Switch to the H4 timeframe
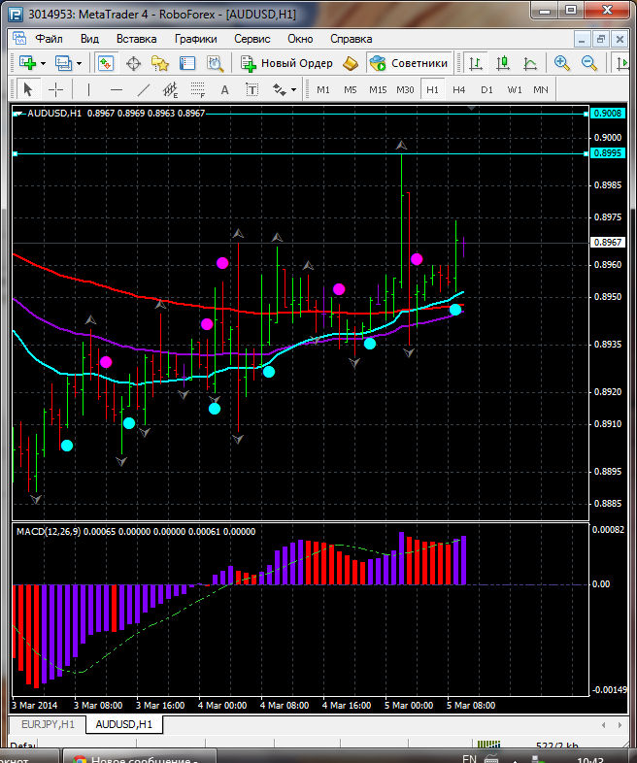The height and width of the screenshot is (763, 637). pyautogui.click(x=458, y=89)
